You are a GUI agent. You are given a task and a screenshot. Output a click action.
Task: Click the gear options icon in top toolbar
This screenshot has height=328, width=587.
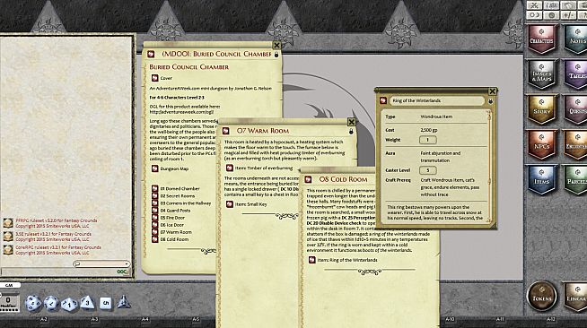coord(551,15)
